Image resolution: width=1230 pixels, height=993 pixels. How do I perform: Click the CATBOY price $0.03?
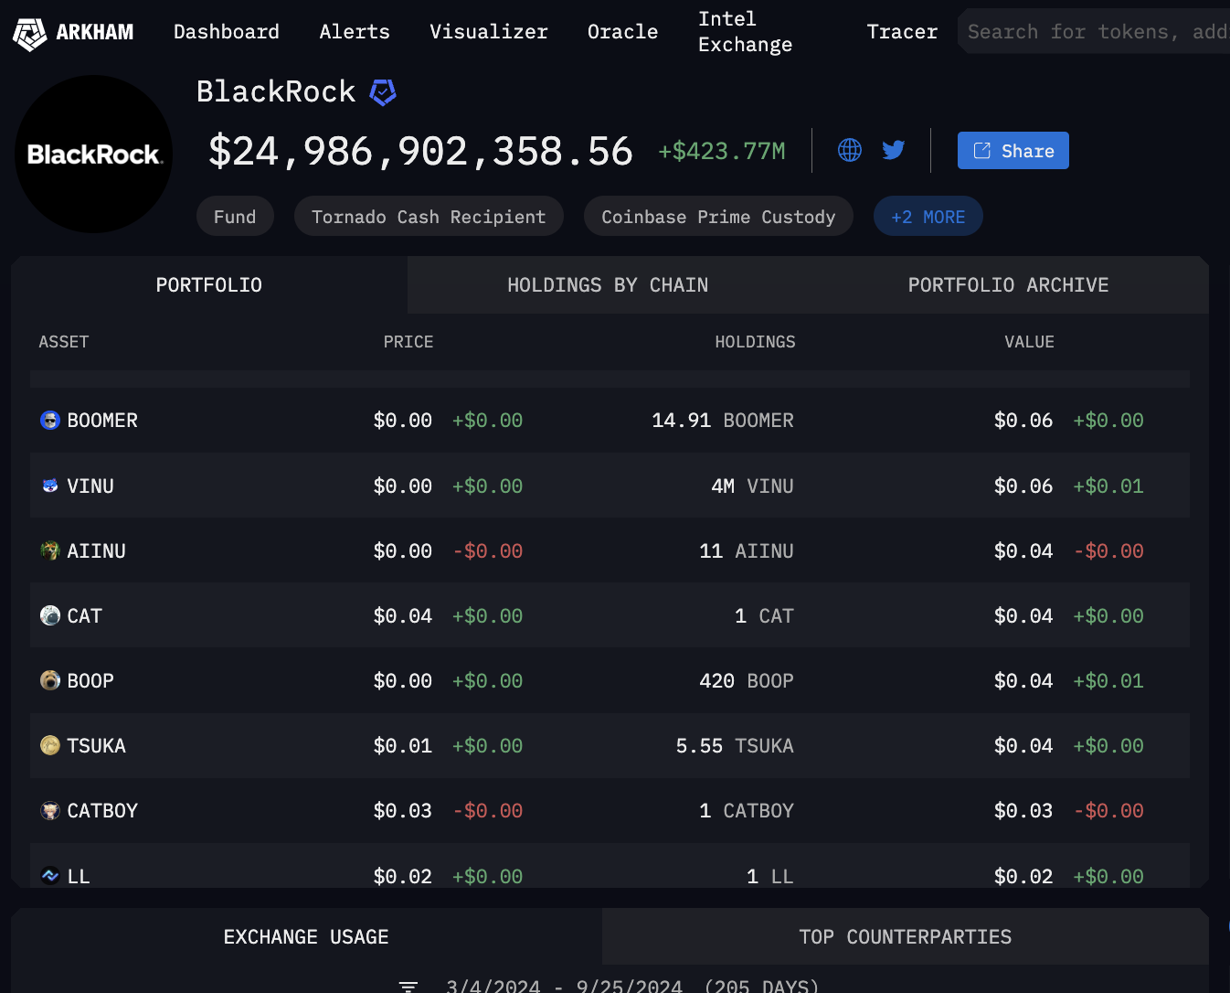tap(402, 810)
